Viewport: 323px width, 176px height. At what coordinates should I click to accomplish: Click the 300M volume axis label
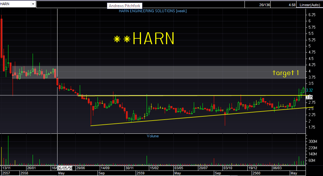point(312,142)
